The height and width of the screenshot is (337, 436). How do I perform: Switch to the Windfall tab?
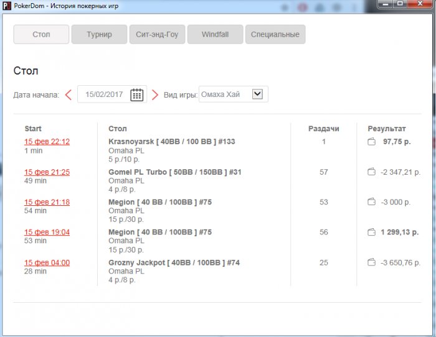(x=216, y=34)
